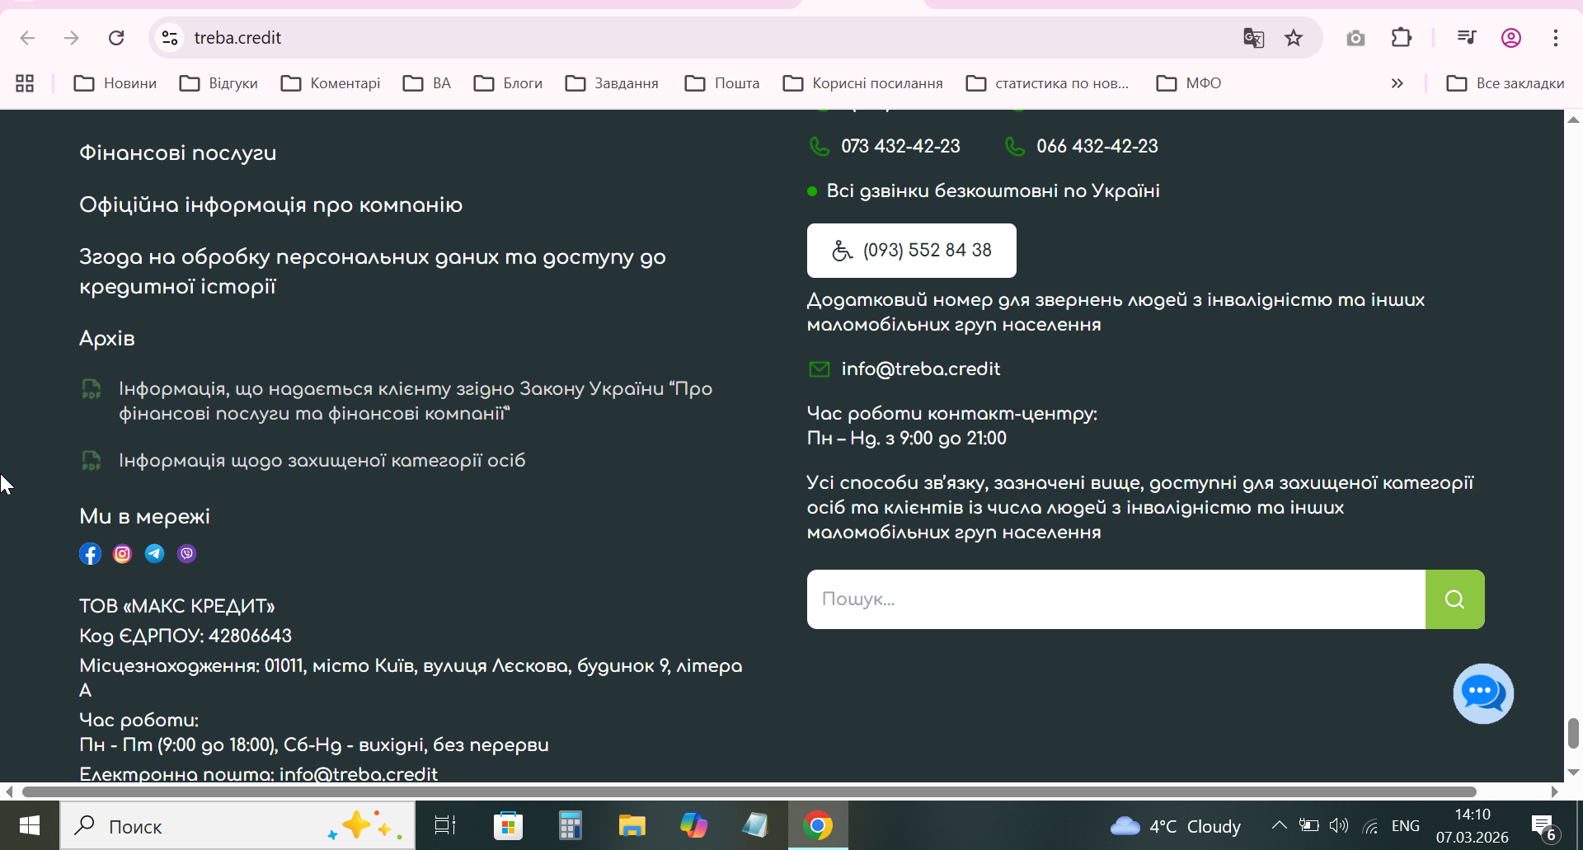Go forward in browser history

click(x=72, y=38)
